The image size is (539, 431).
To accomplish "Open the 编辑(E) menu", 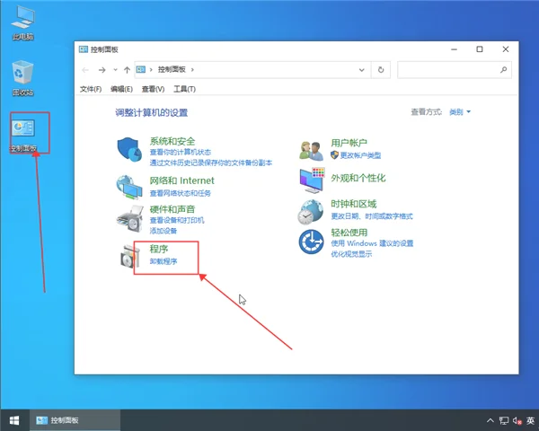I will click(121, 90).
